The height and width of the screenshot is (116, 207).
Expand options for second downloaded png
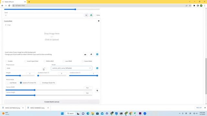pyautogui.click(x=48, y=108)
